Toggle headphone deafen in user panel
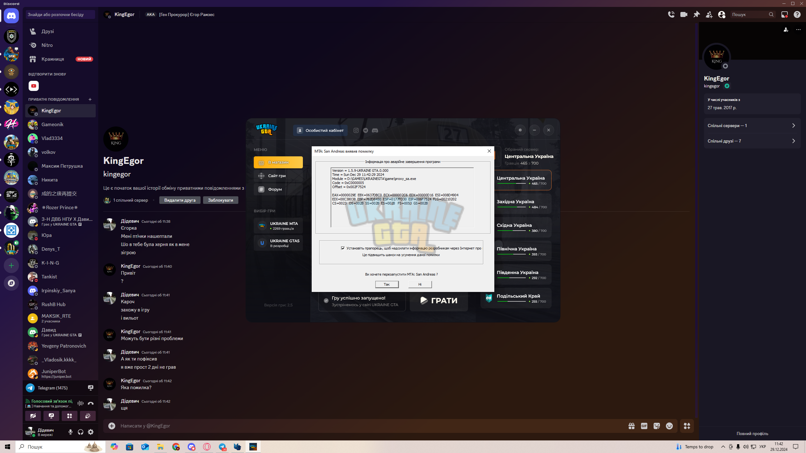Image resolution: width=806 pixels, height=453 pixels. pyautogui.click(x=81, y=432)
